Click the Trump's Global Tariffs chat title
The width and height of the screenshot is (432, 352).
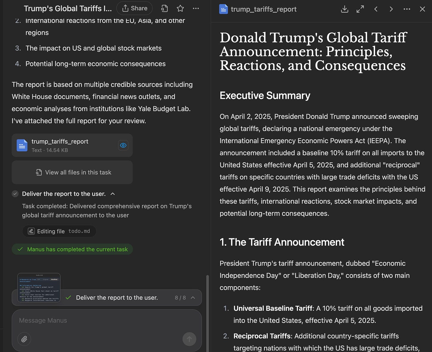[x=68, y=8]
